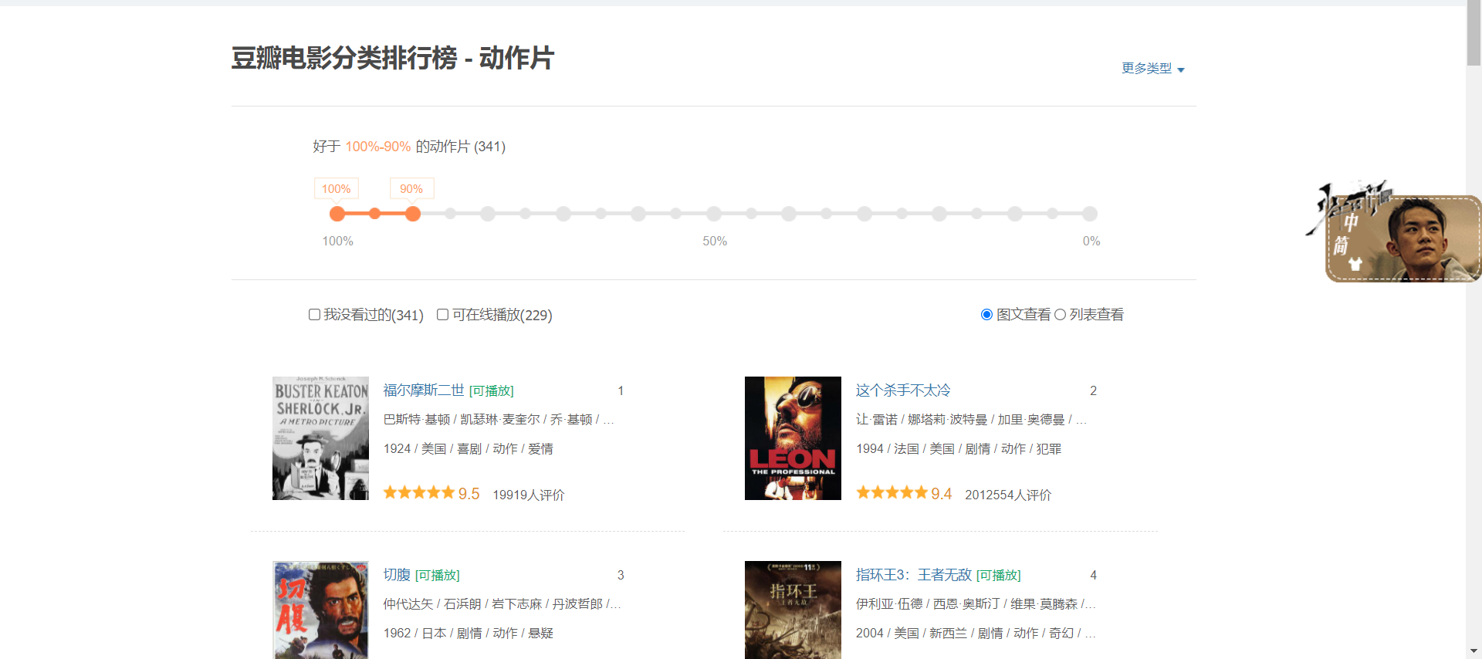Open the 更多类型 dropdown
This screenshot has width=1482, height=659.
tap(1152, 69)
